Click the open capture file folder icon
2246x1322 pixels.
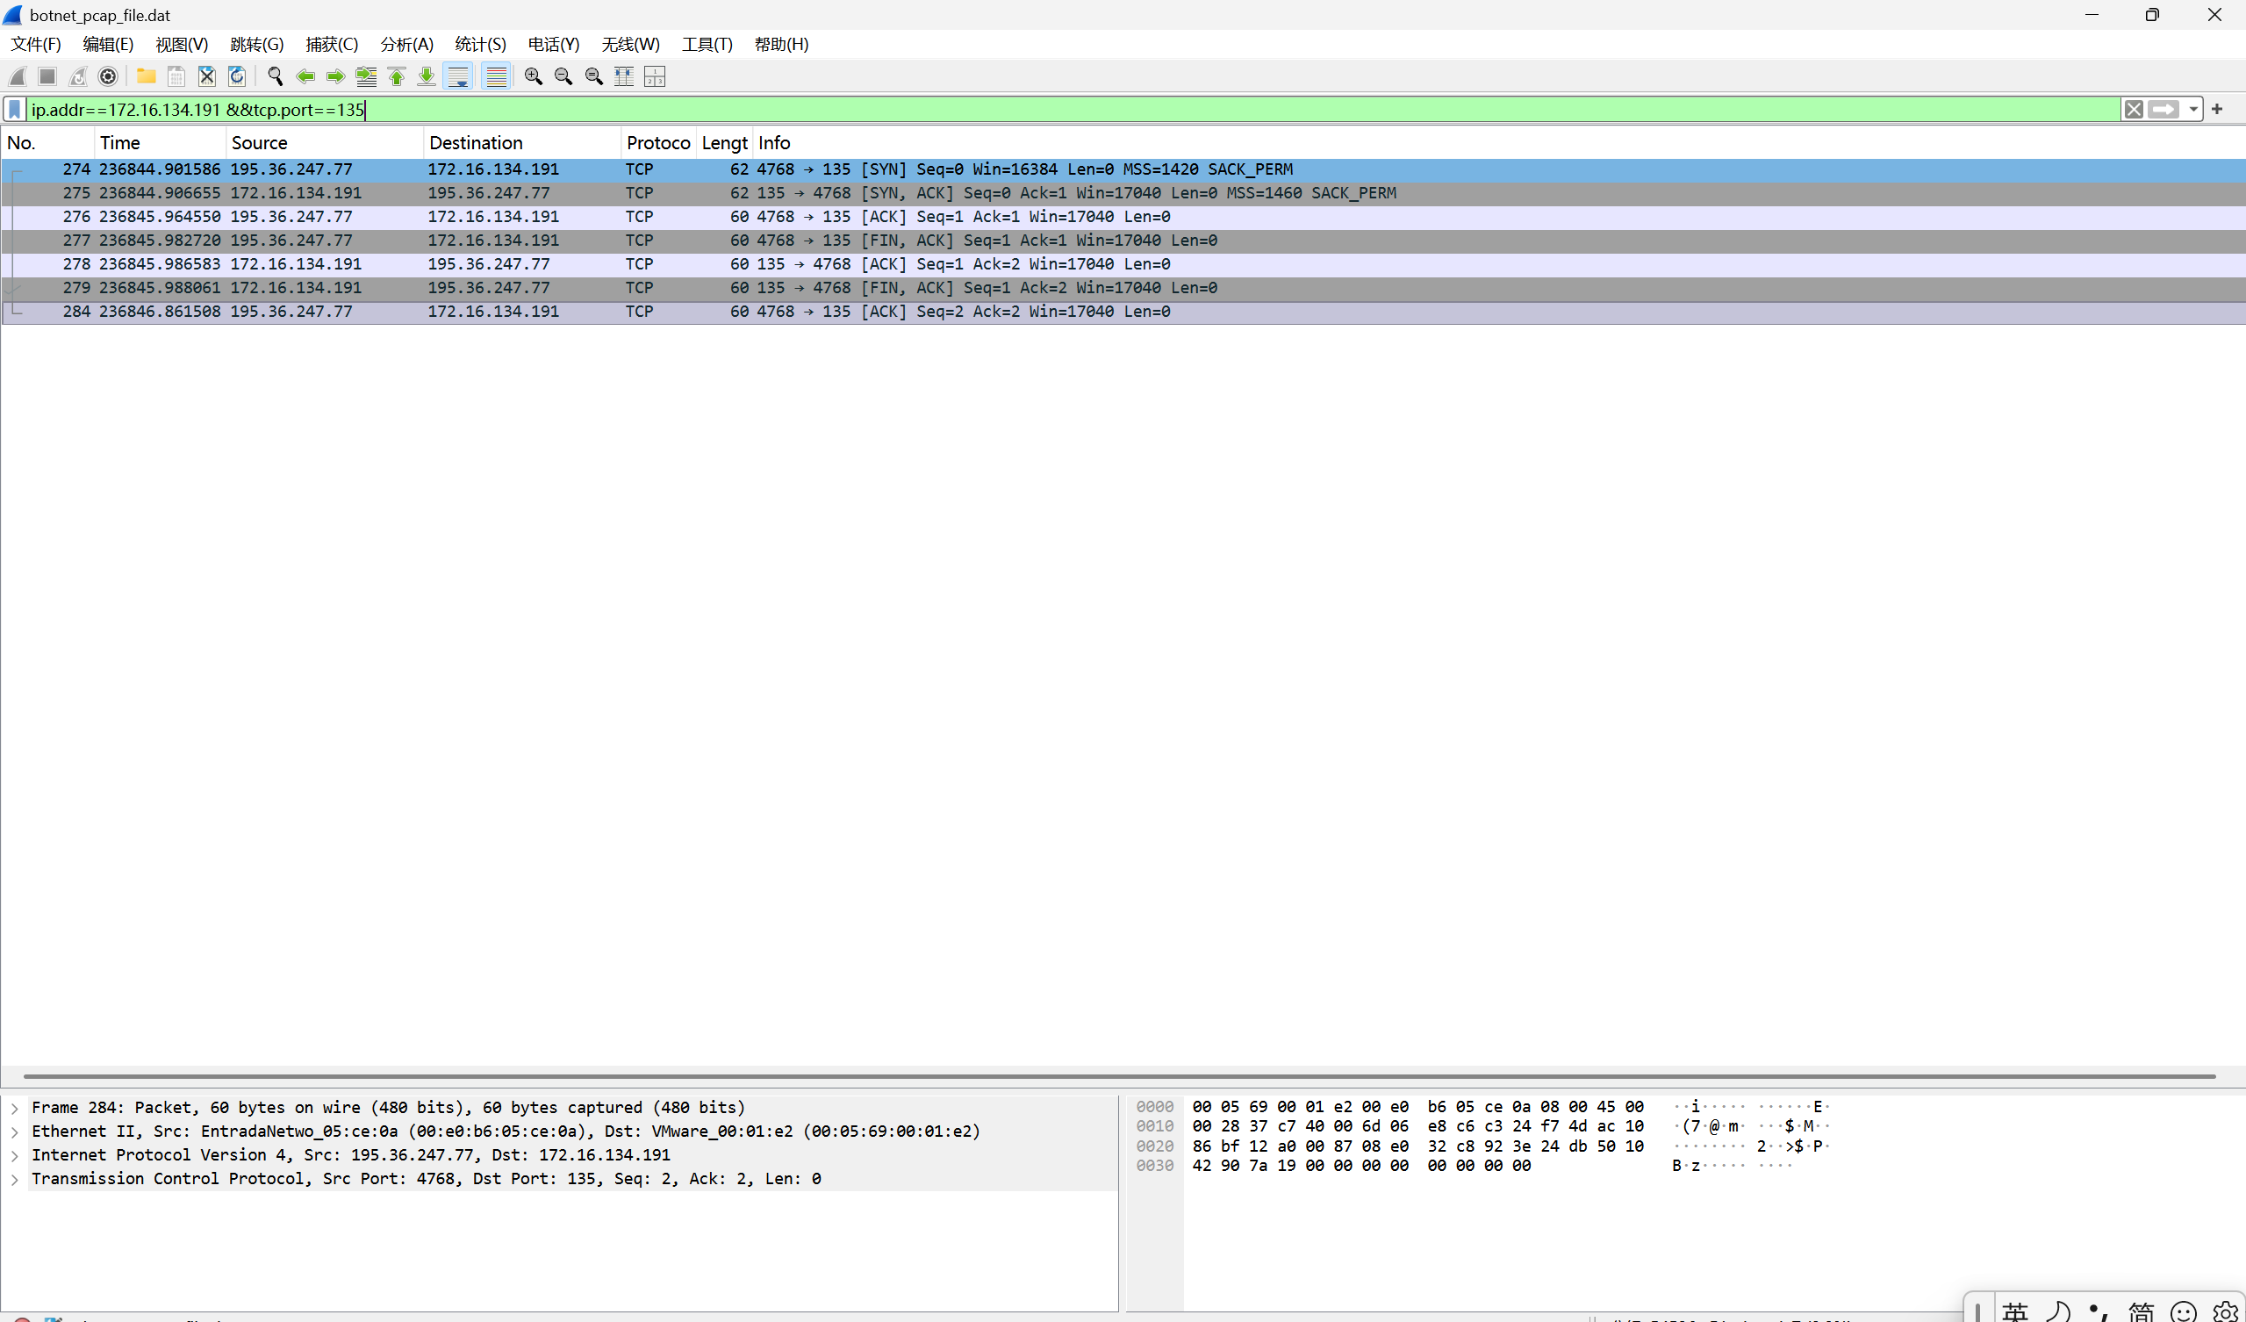(x=147, y=76)
